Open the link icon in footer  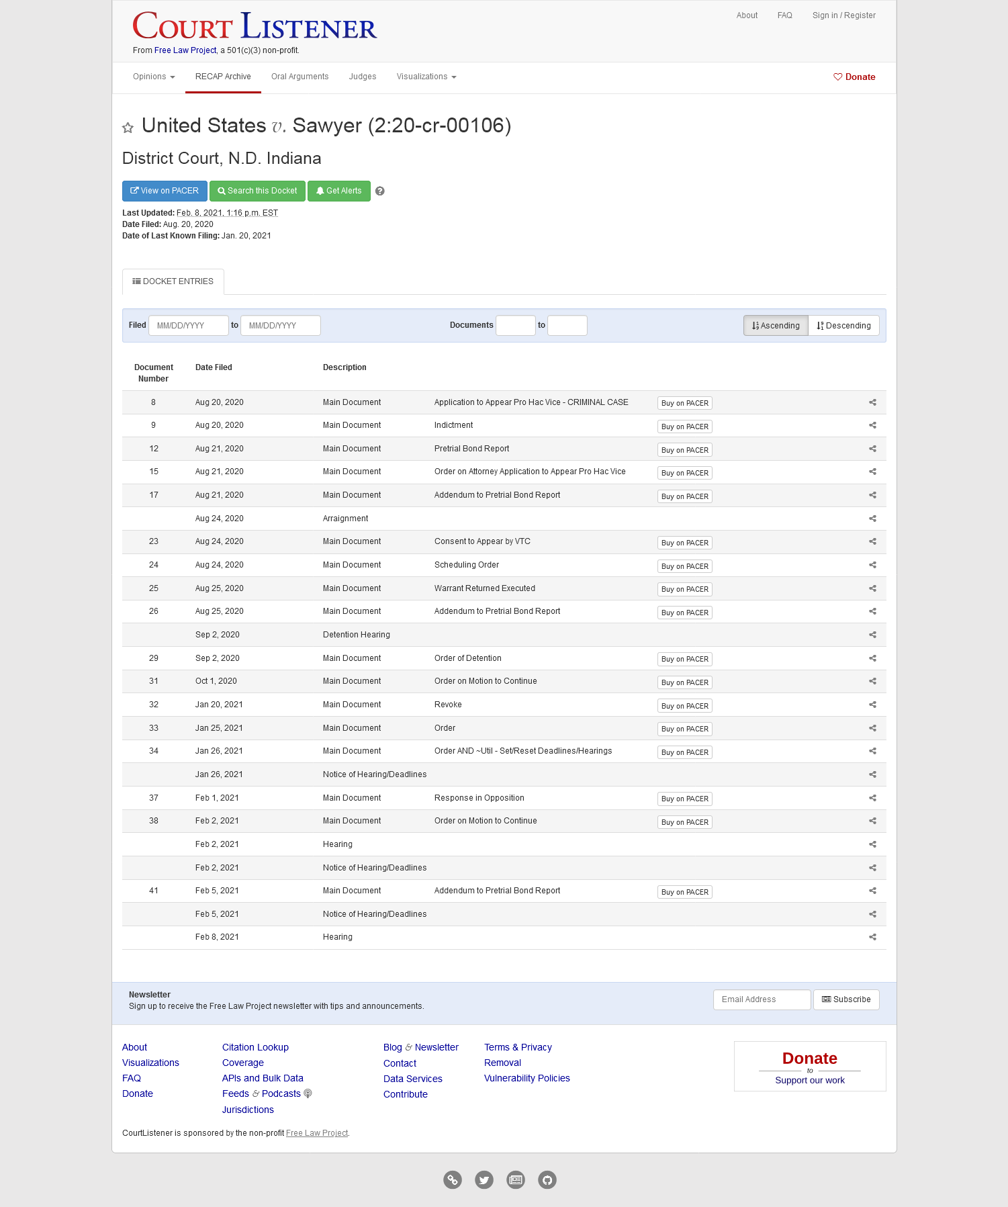(x=453, y=1179)
